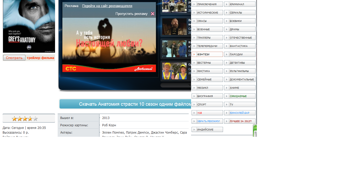Open the top TV studio video thumbnail

(174, 6)
